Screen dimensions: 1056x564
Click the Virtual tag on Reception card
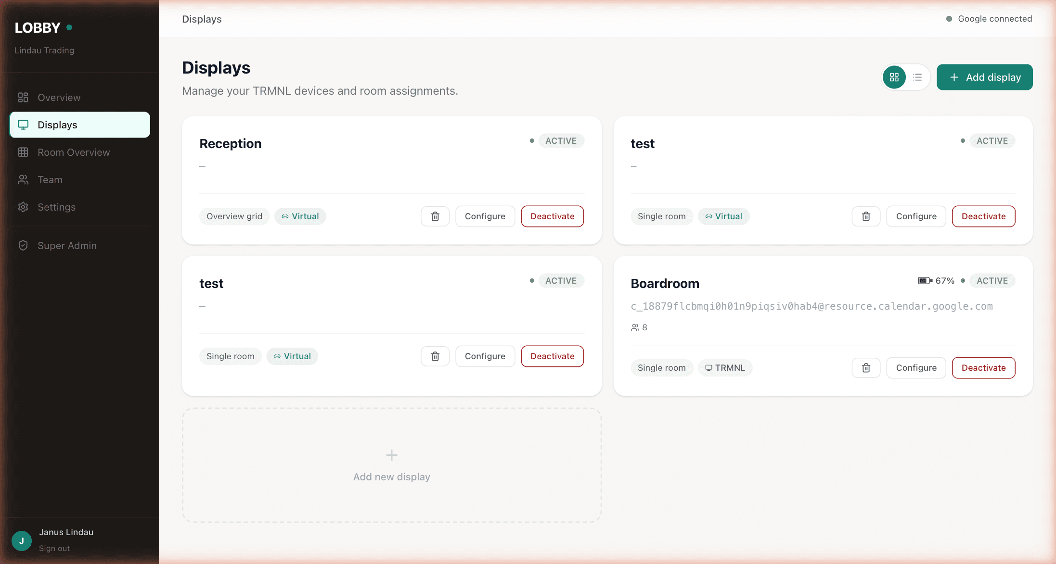pos(300,216)
